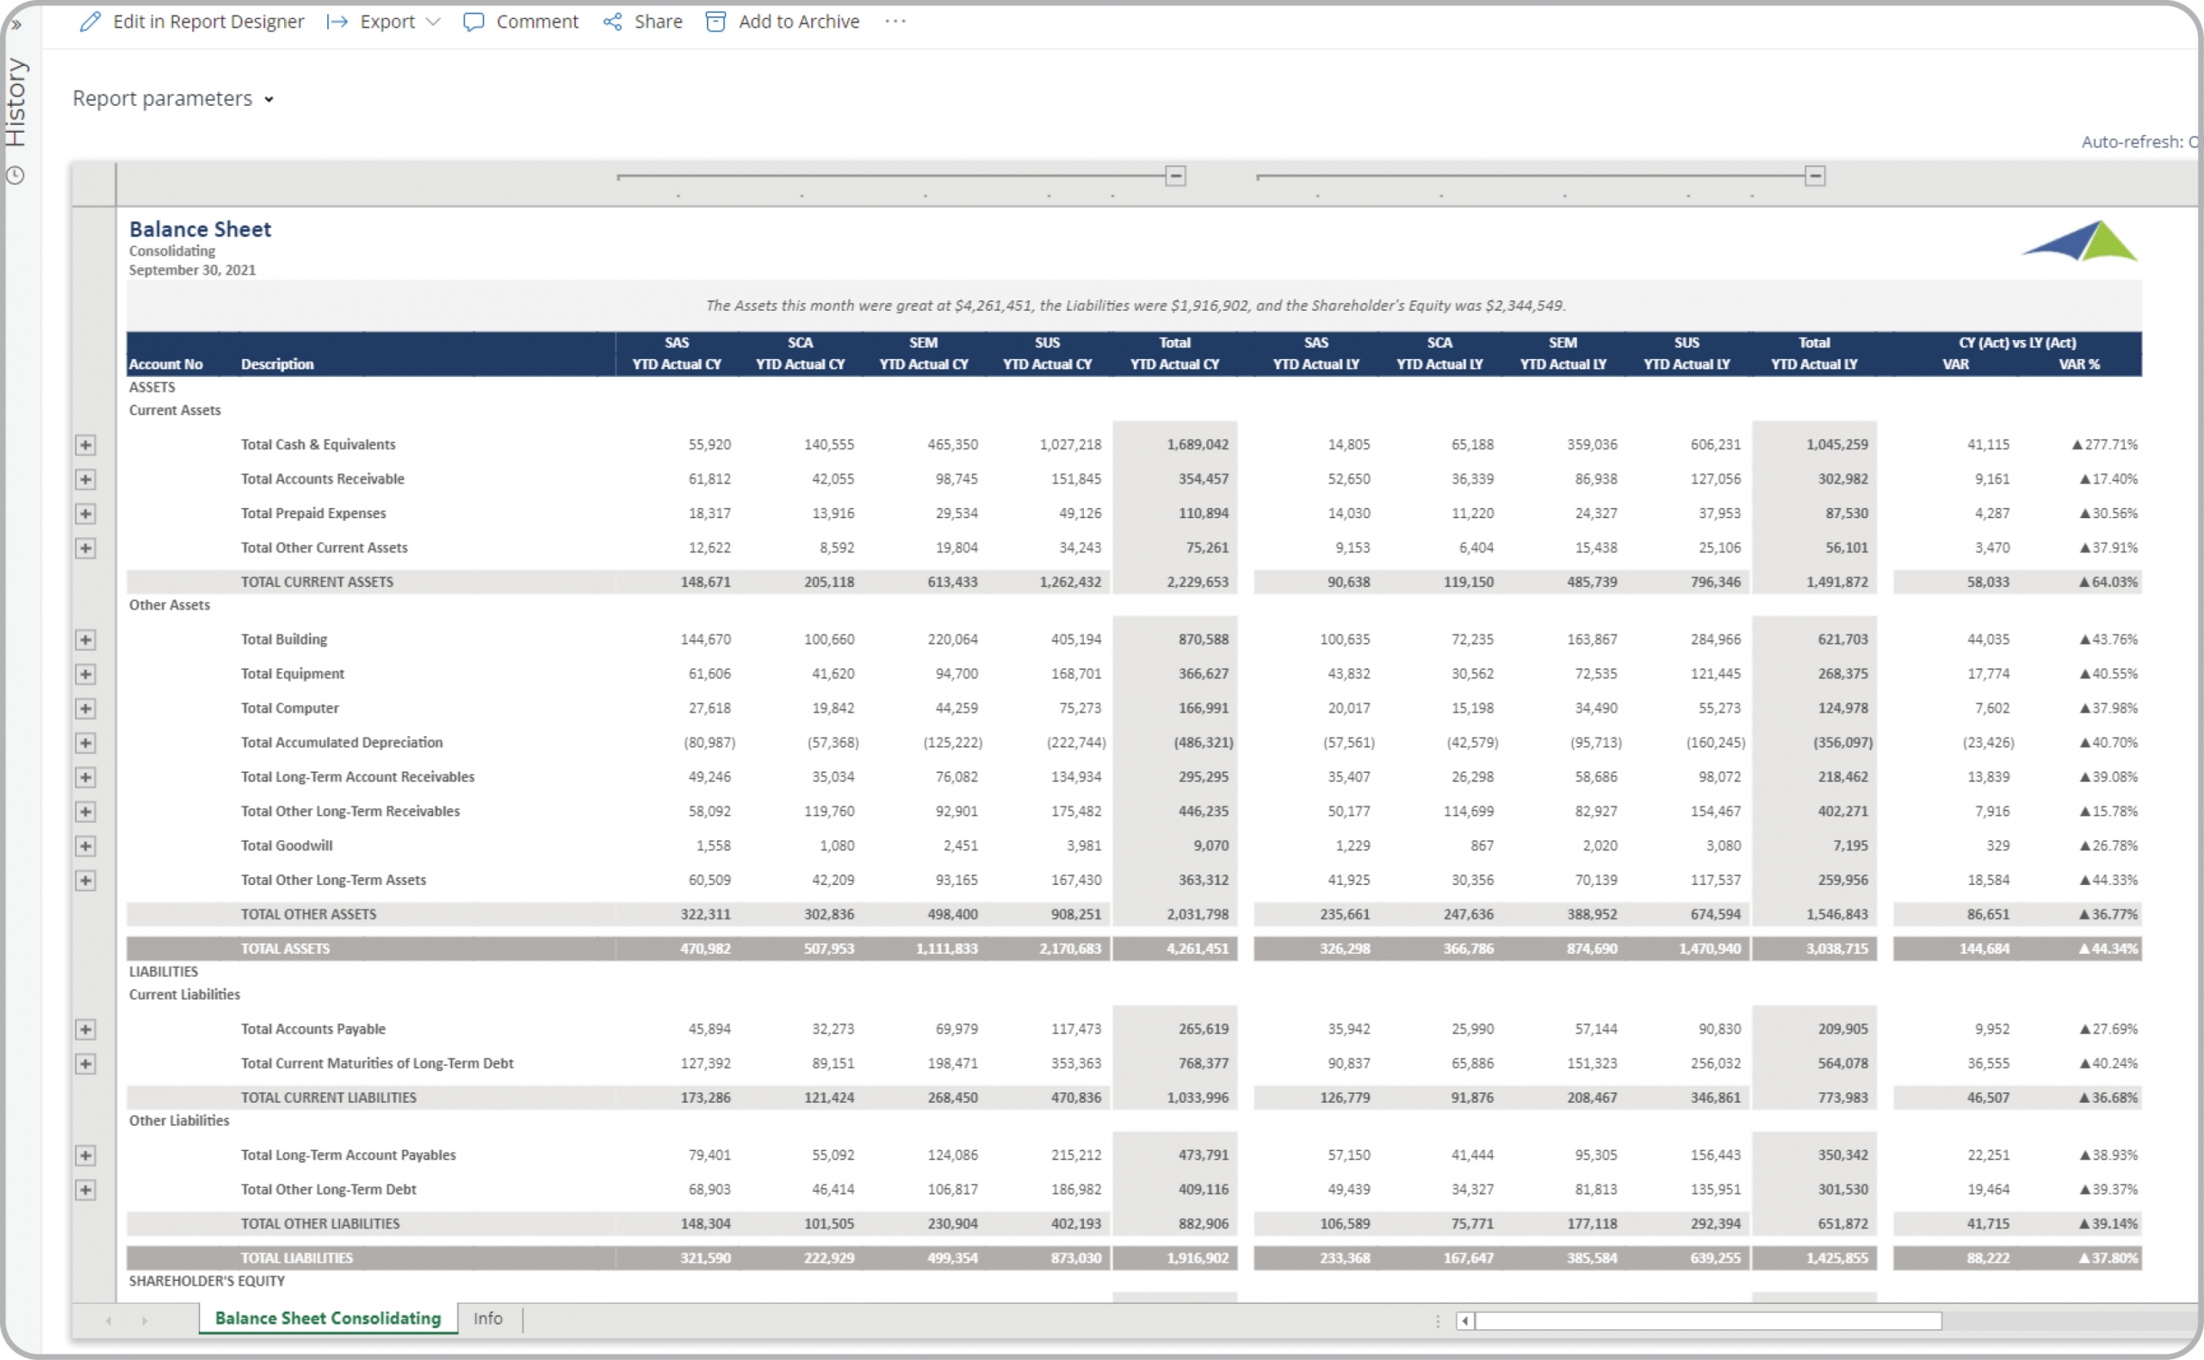
Task: Expand the Total Accounts Payable row
Action: point(85,1029)
